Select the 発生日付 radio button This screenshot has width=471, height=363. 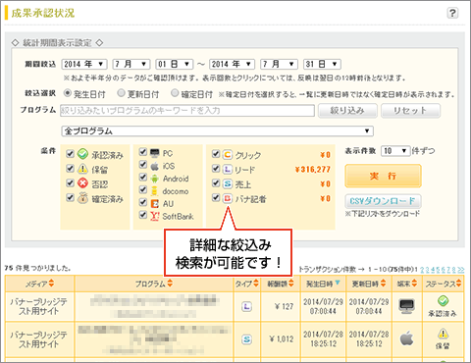pyautogui.click(x=68, y=93)
